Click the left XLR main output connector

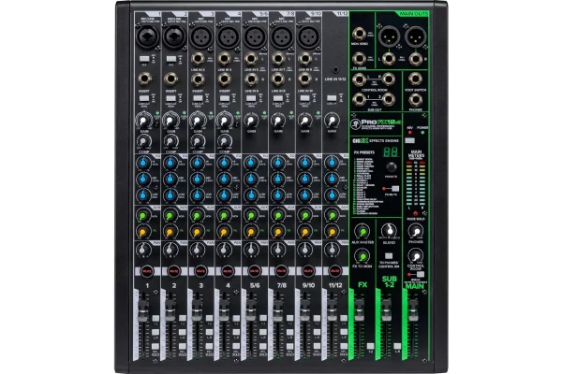pyautogui.click(x=389, y=36)
